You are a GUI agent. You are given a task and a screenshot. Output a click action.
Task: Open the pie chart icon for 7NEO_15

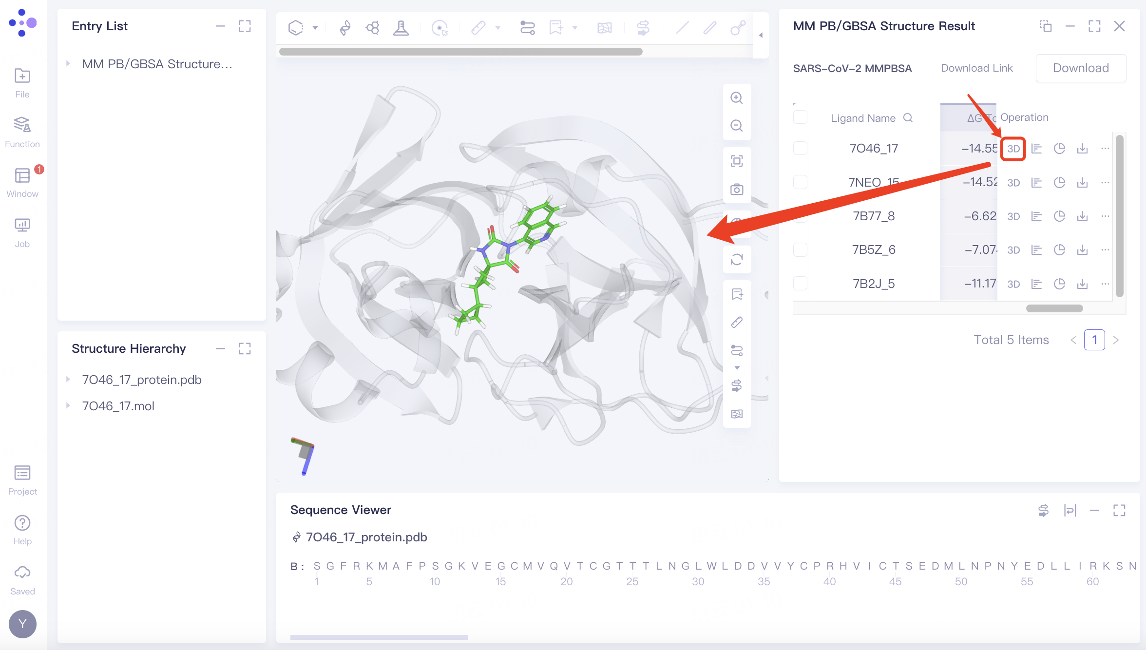tap(1059, 183)
